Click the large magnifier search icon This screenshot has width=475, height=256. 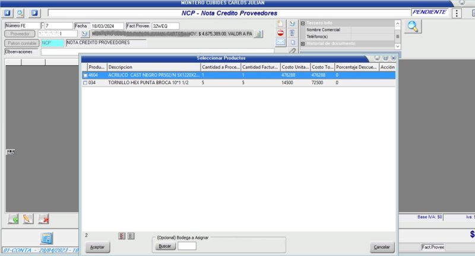coord(413,27)
